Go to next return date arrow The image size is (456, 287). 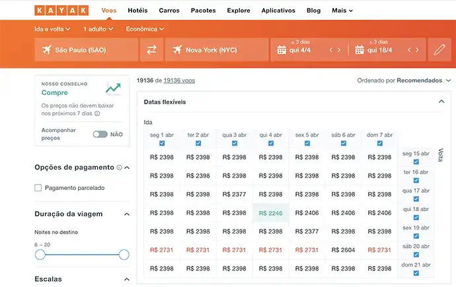pos(417,50)
